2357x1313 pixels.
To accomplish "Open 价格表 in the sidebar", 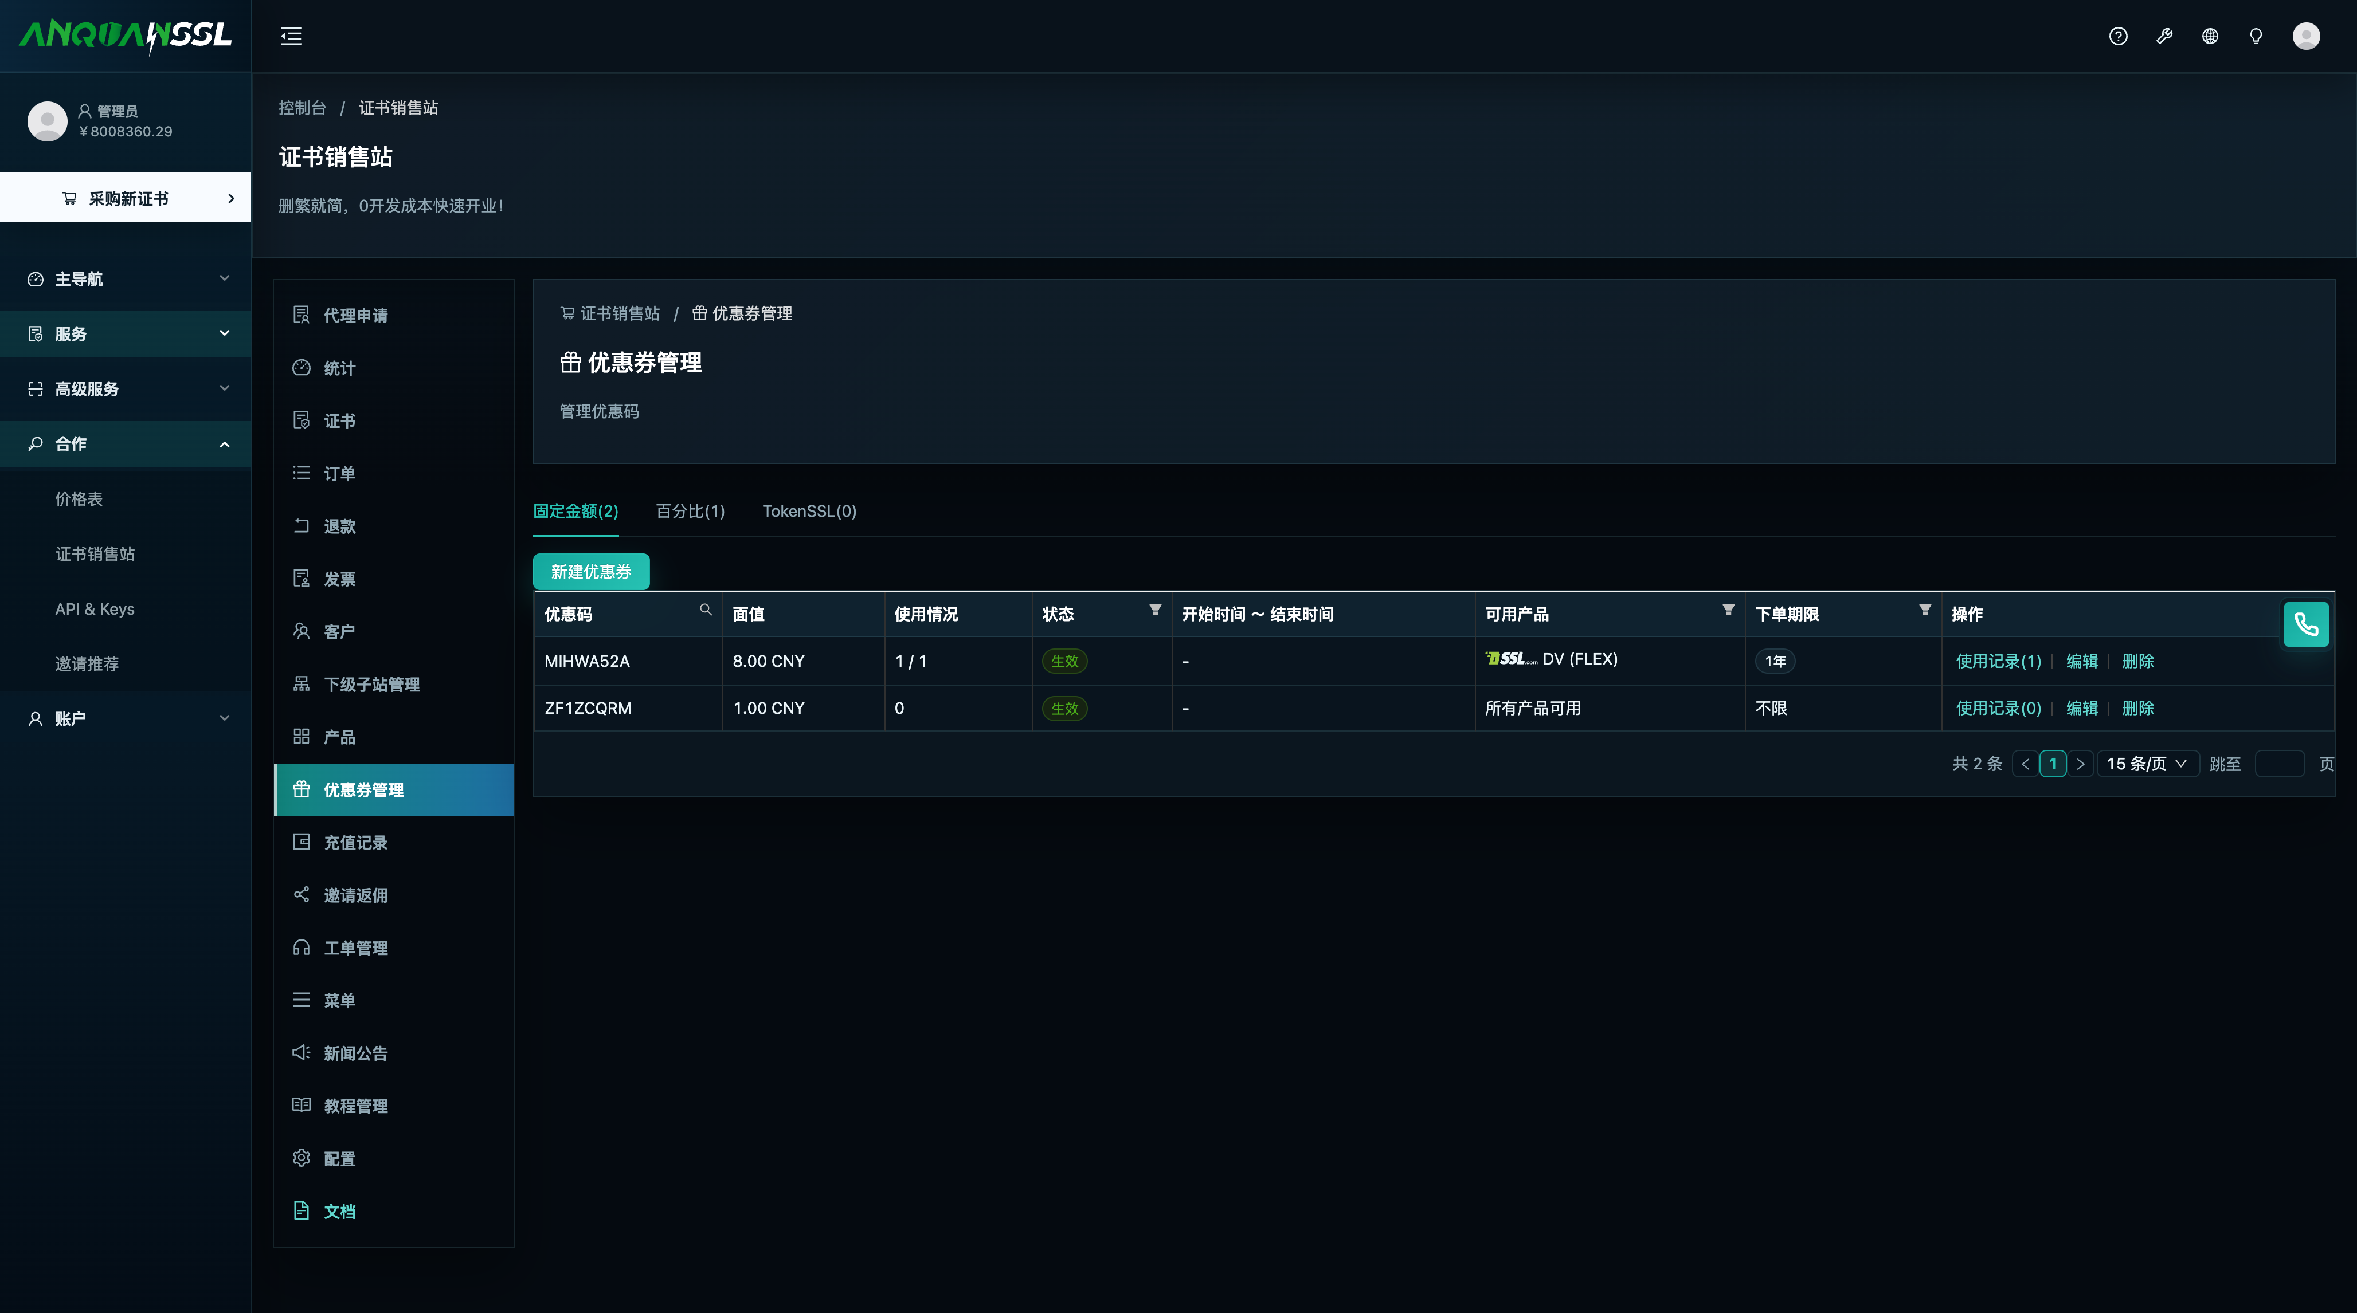I will 79,498.
